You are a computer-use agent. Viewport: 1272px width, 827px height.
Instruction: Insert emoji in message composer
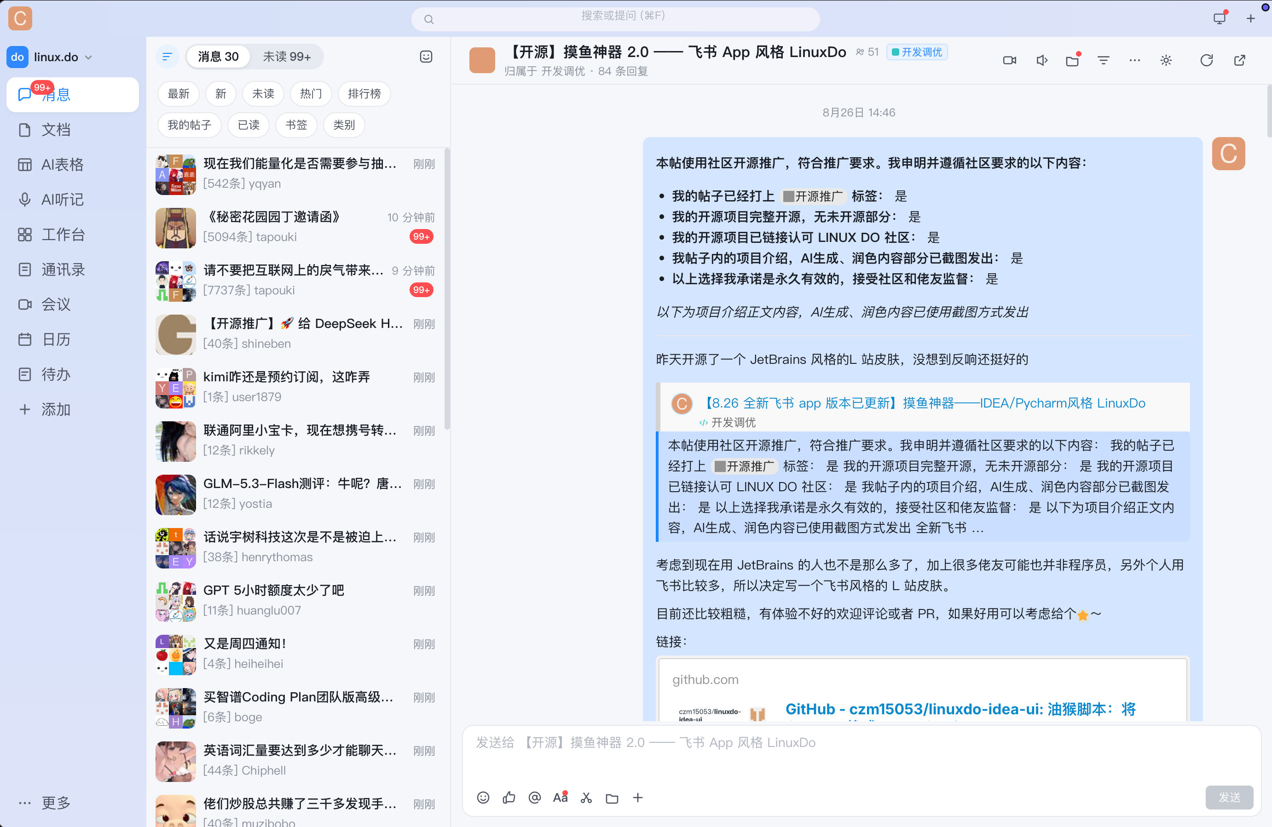pos(483,798)
